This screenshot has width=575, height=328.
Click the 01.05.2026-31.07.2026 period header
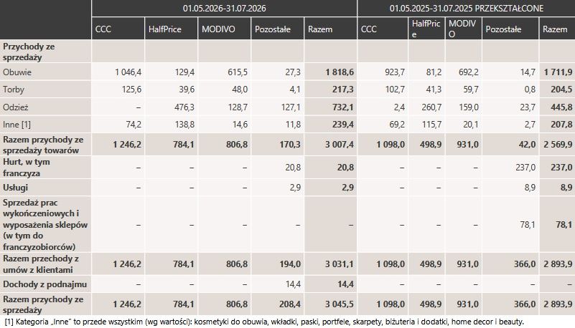224,9
